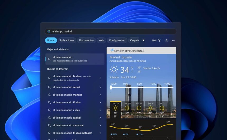This screenshot has width=227, height=140.
Task: Click the 11% precipitation value on the chart
Action: [x=140, y=134]
